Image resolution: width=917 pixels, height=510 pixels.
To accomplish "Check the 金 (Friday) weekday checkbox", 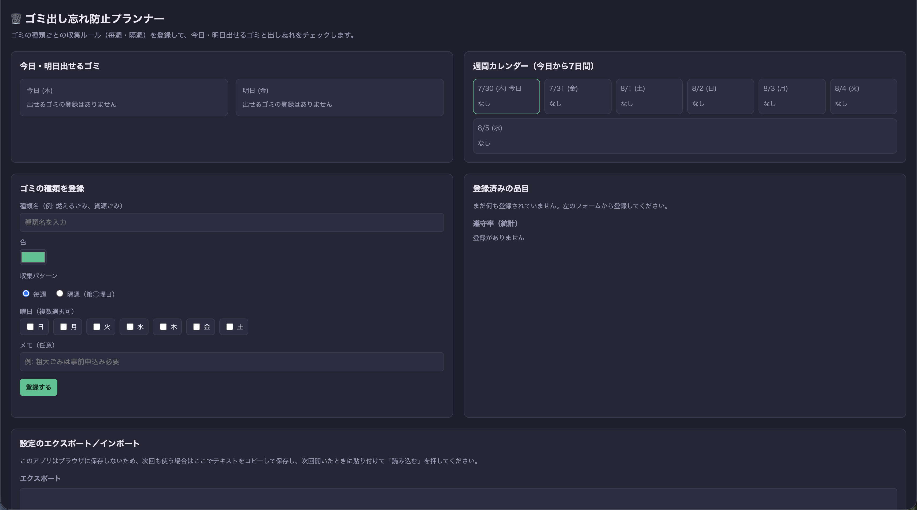I will point(196,327).
